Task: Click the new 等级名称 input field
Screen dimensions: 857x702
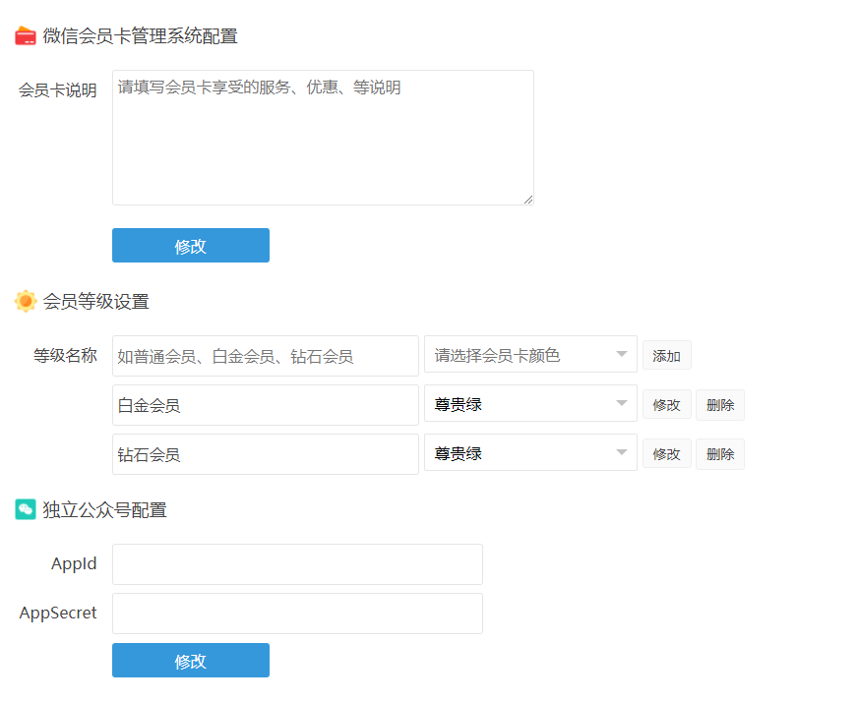Action: click(x=265, y=356)
